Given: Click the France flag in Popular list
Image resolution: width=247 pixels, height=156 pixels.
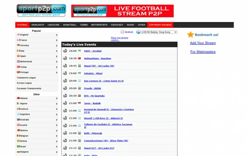Looking at the screenshot, I should pos(18,40).
